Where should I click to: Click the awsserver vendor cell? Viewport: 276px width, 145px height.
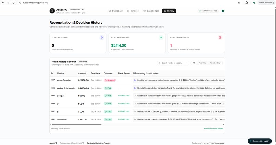62,119
